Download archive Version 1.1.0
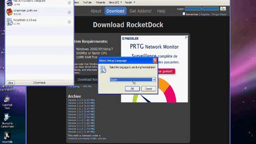Screen dimensions: 256x144 (x=81, y=129)
